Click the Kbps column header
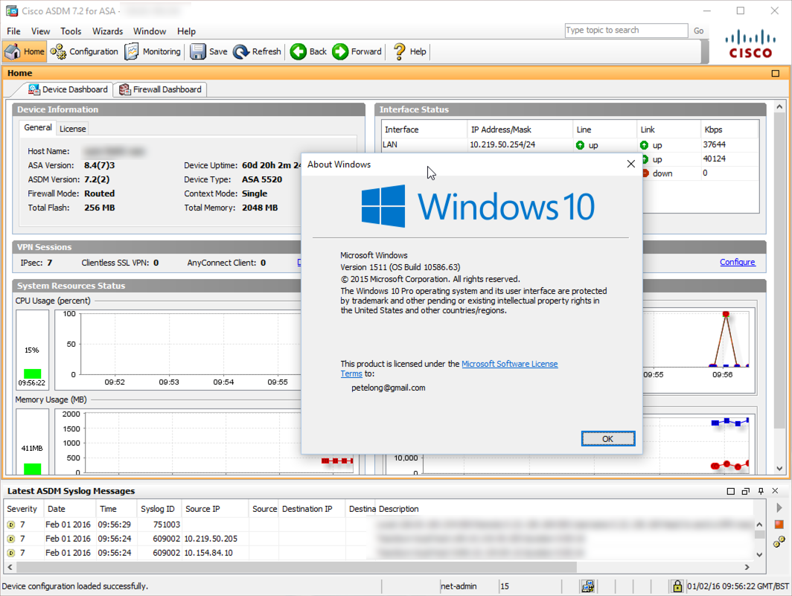This screenshot has height=596, width=792. pyautogui.click(x=729, y=129)
